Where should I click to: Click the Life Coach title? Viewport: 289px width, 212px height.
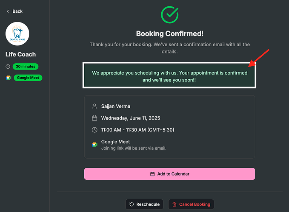coord(20,55)
